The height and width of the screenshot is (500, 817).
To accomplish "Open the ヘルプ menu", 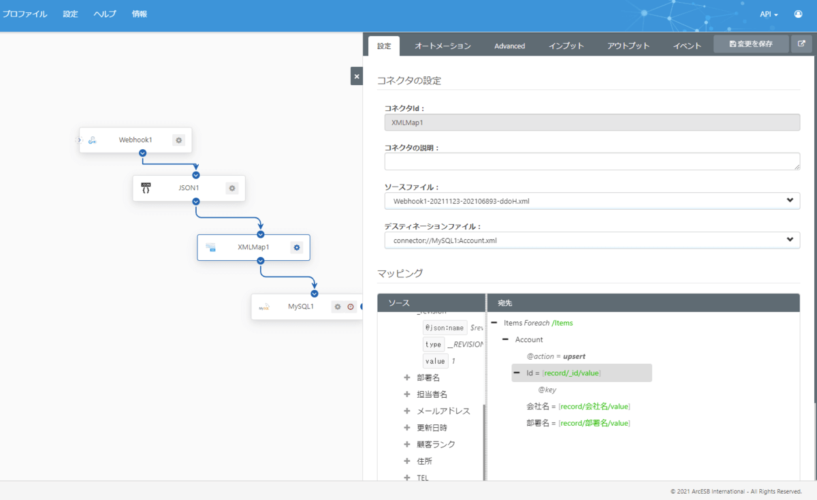I will [x=105, y=14].
